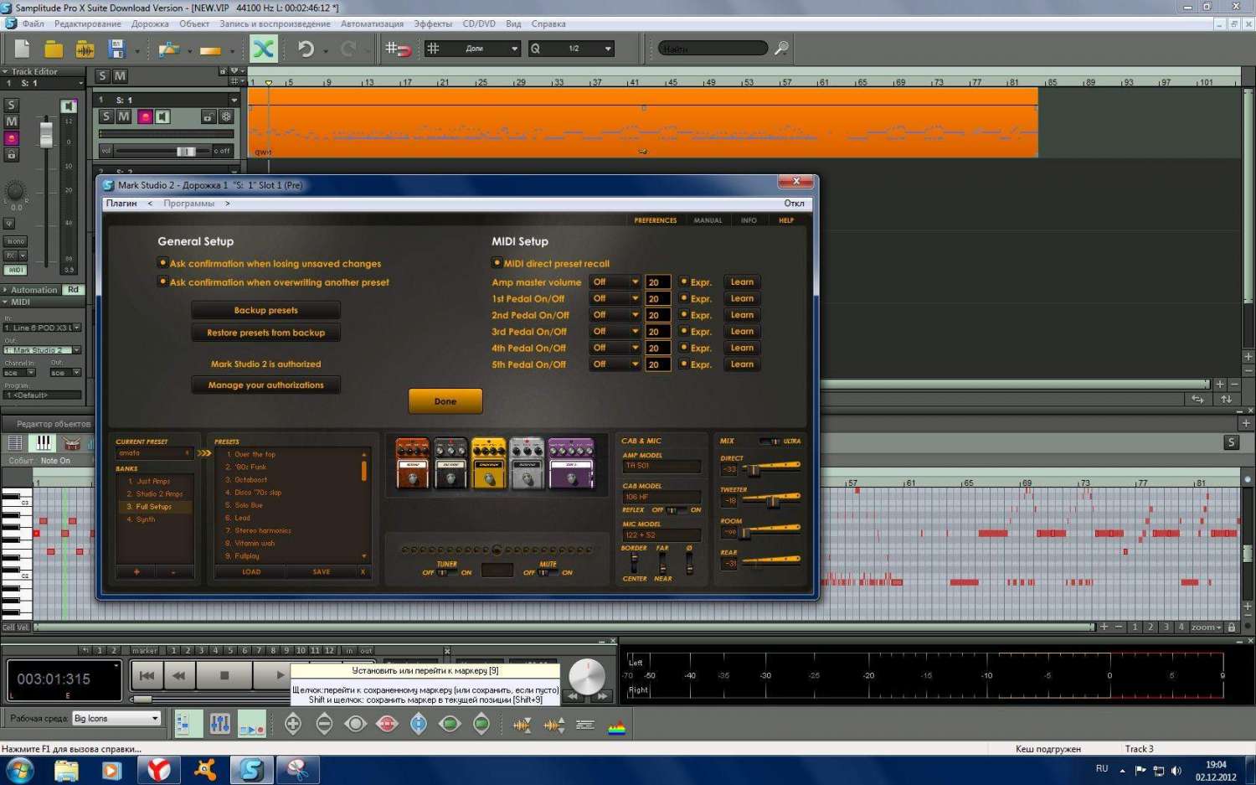Click the yellow overdrive pedal in Mark Studio

[488, 462]
